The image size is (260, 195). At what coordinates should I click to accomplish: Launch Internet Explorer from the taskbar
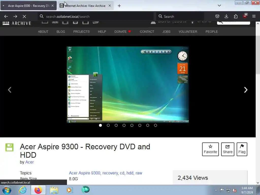(x=23, y=190)
